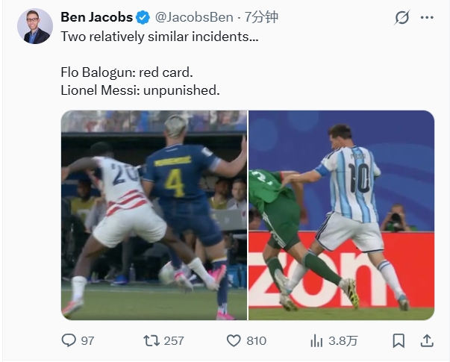450x362 pixels.
Task: Click the 97 replies count
Action: click(87, 341)
